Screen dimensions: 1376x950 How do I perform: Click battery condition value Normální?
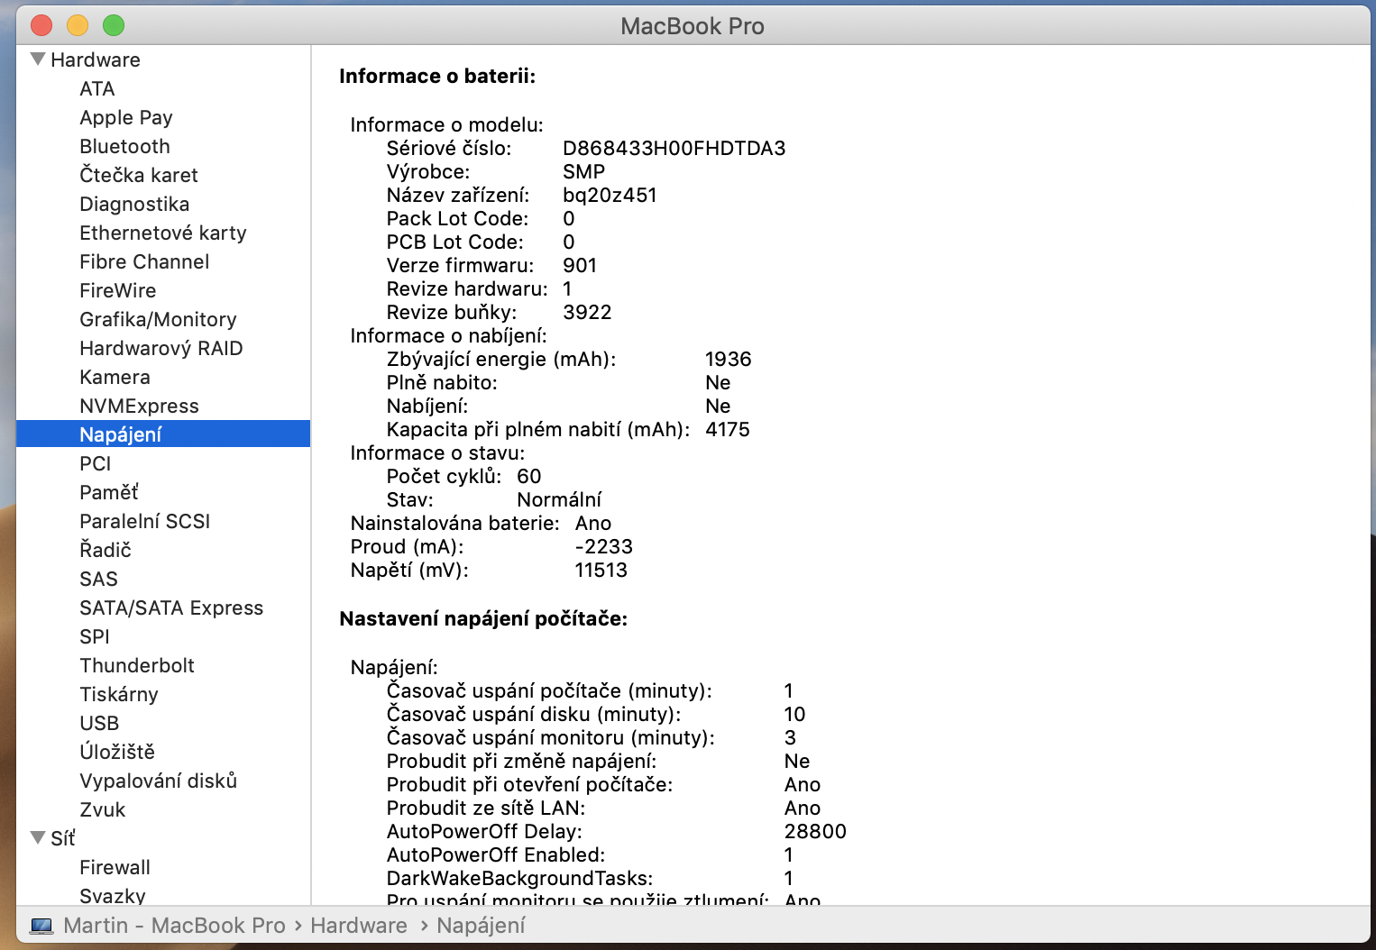coord(559,499)
